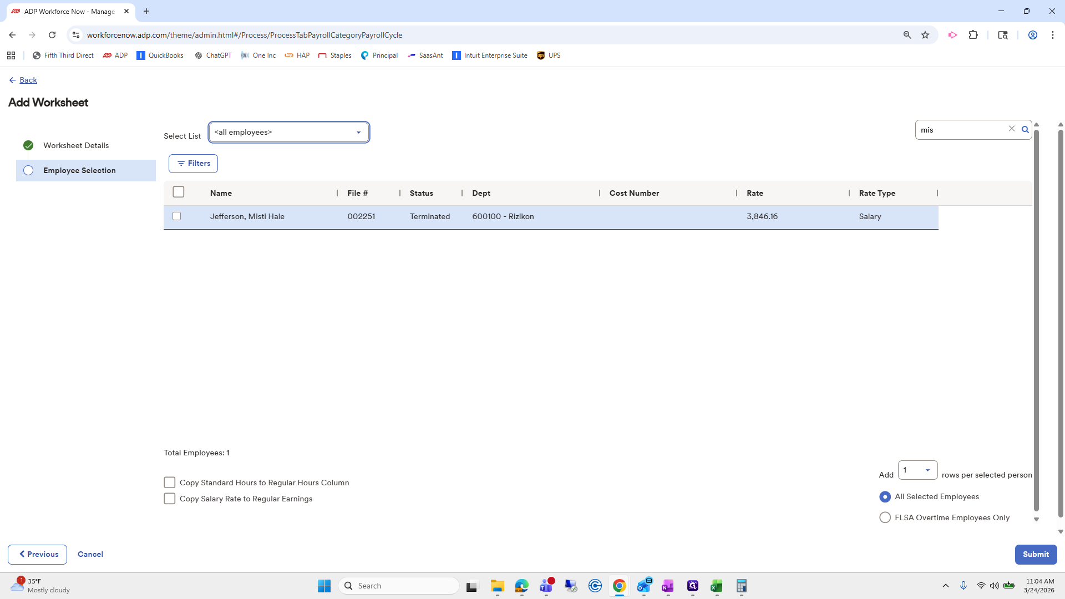This screenshot has width=1065, height=599.
Task: Select the Employee Selection step
Action: click(x=79, y=170)
